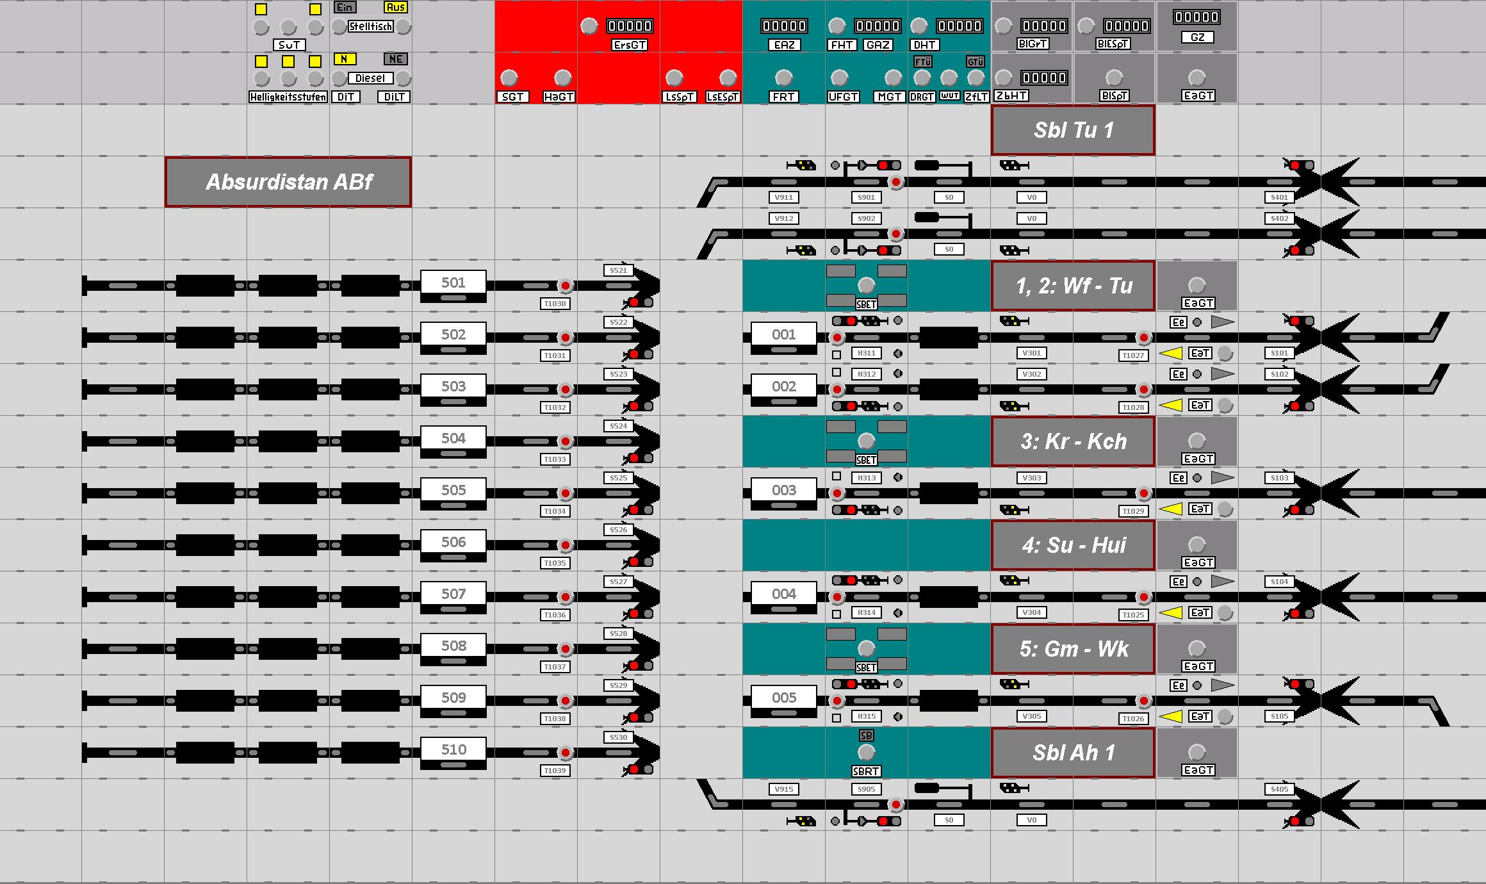Click the Helligkeitsstufen label
The height and width of the screenshot is (884, 1486).
click(288, 97)
